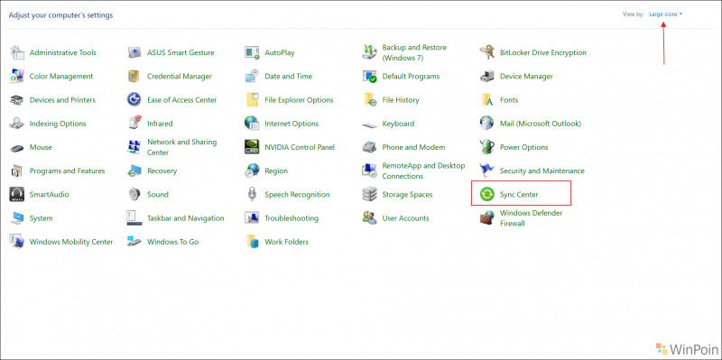Click the Region globe icon
722x360 pixels.
252,171
